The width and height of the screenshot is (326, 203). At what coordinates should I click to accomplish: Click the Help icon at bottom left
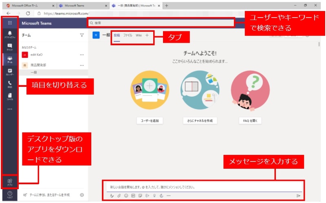pos(10,194)
